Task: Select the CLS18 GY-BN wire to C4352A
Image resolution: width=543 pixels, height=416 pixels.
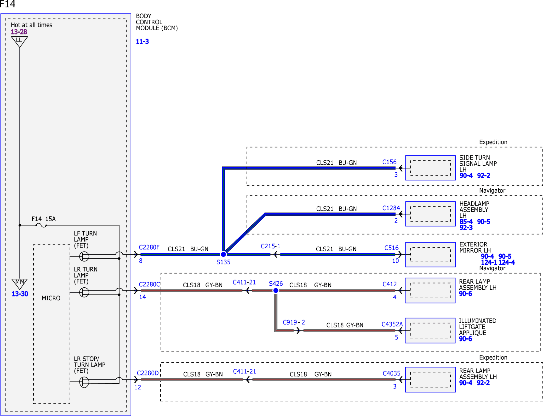Action: pos(349,331)
